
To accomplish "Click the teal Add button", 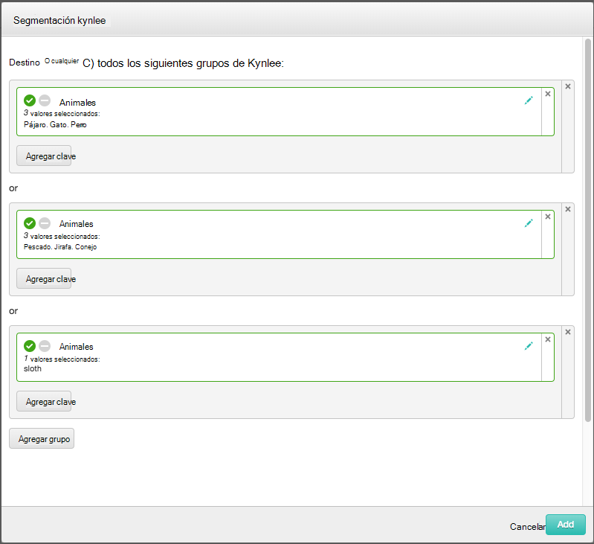I will (x=566, y=525).
